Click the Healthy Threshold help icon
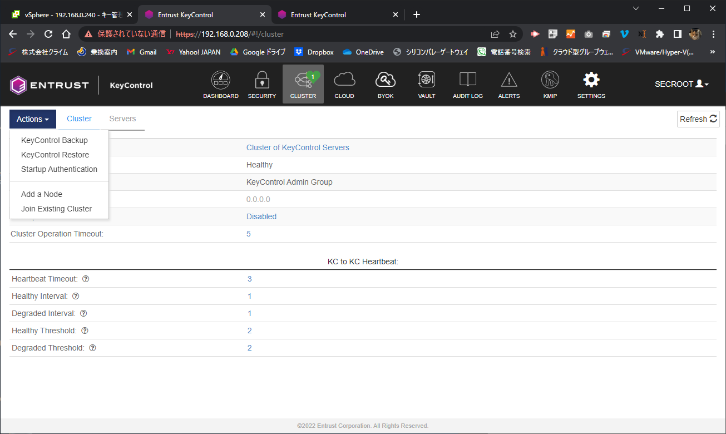The image size is (726, 434). pos(85,331)
